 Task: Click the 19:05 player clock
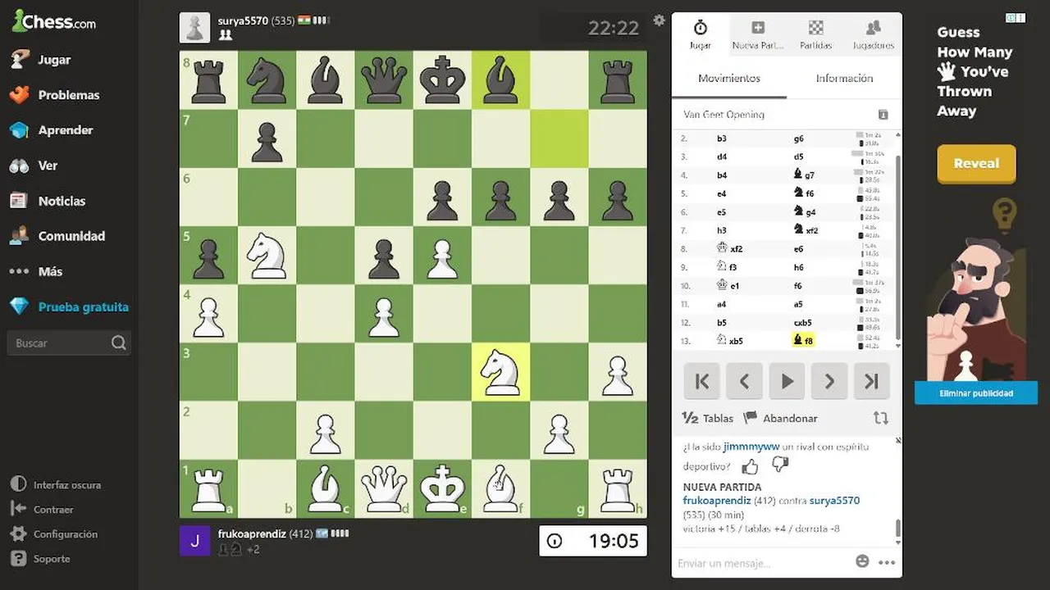pos(593,541)
